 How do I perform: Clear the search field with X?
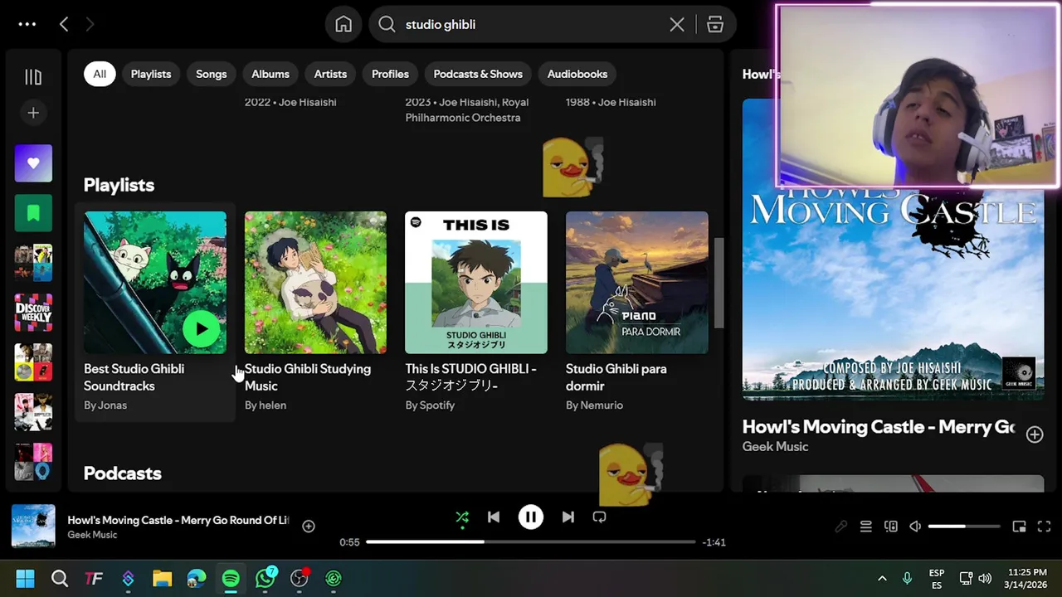point(677,24)
